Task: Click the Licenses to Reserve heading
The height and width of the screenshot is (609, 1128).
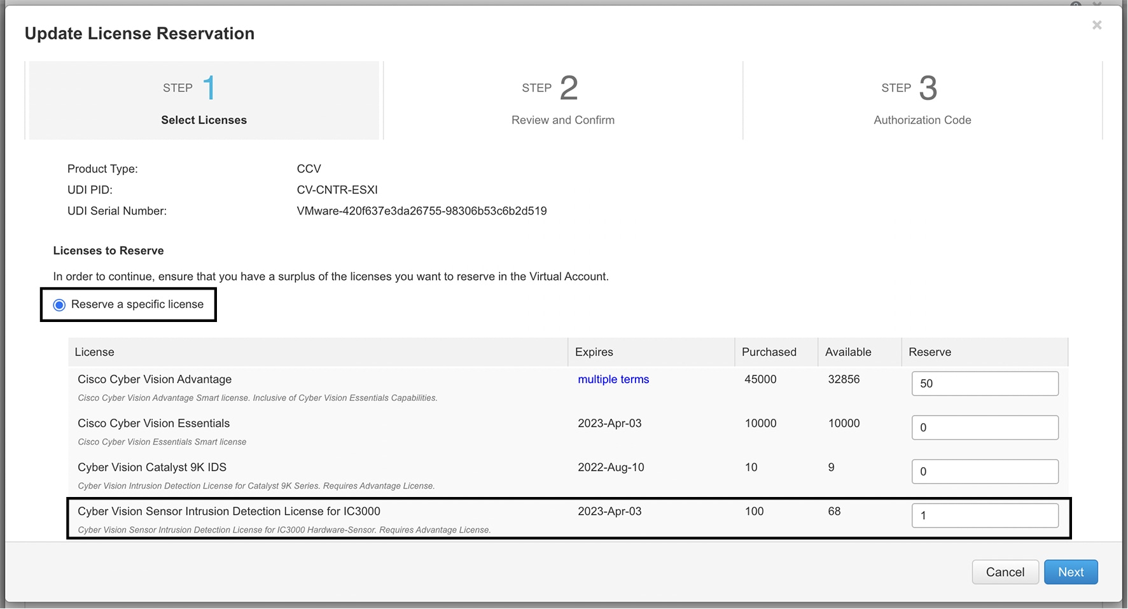Action: [x=108, y=251]
